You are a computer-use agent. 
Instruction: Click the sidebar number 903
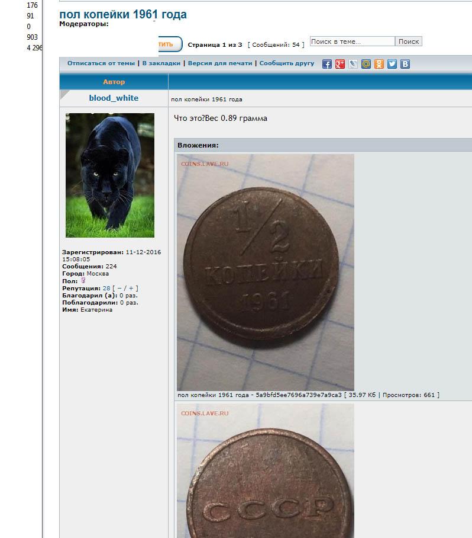pos(32,37)
